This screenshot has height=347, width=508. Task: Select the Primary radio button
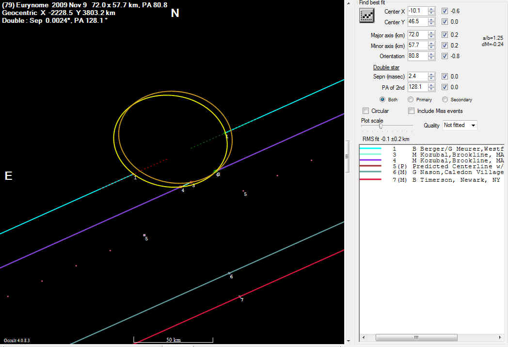(411, 99)
